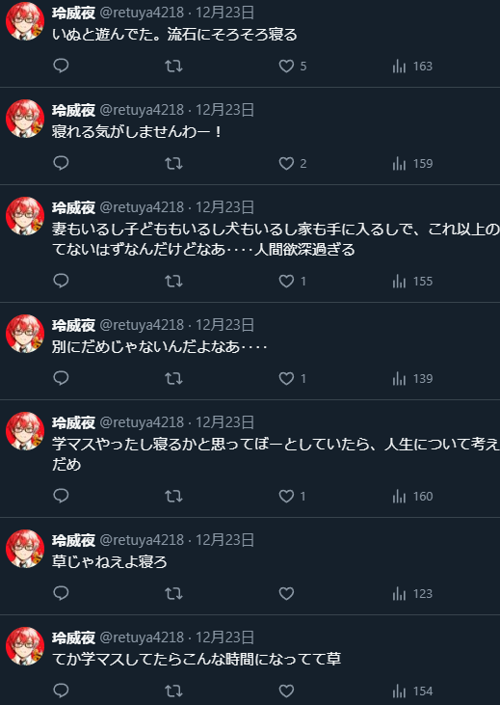Reply to the いぬと遊んでた tweet
The image size is (500, 705).
pyautogui.click(x=61, y=67)
